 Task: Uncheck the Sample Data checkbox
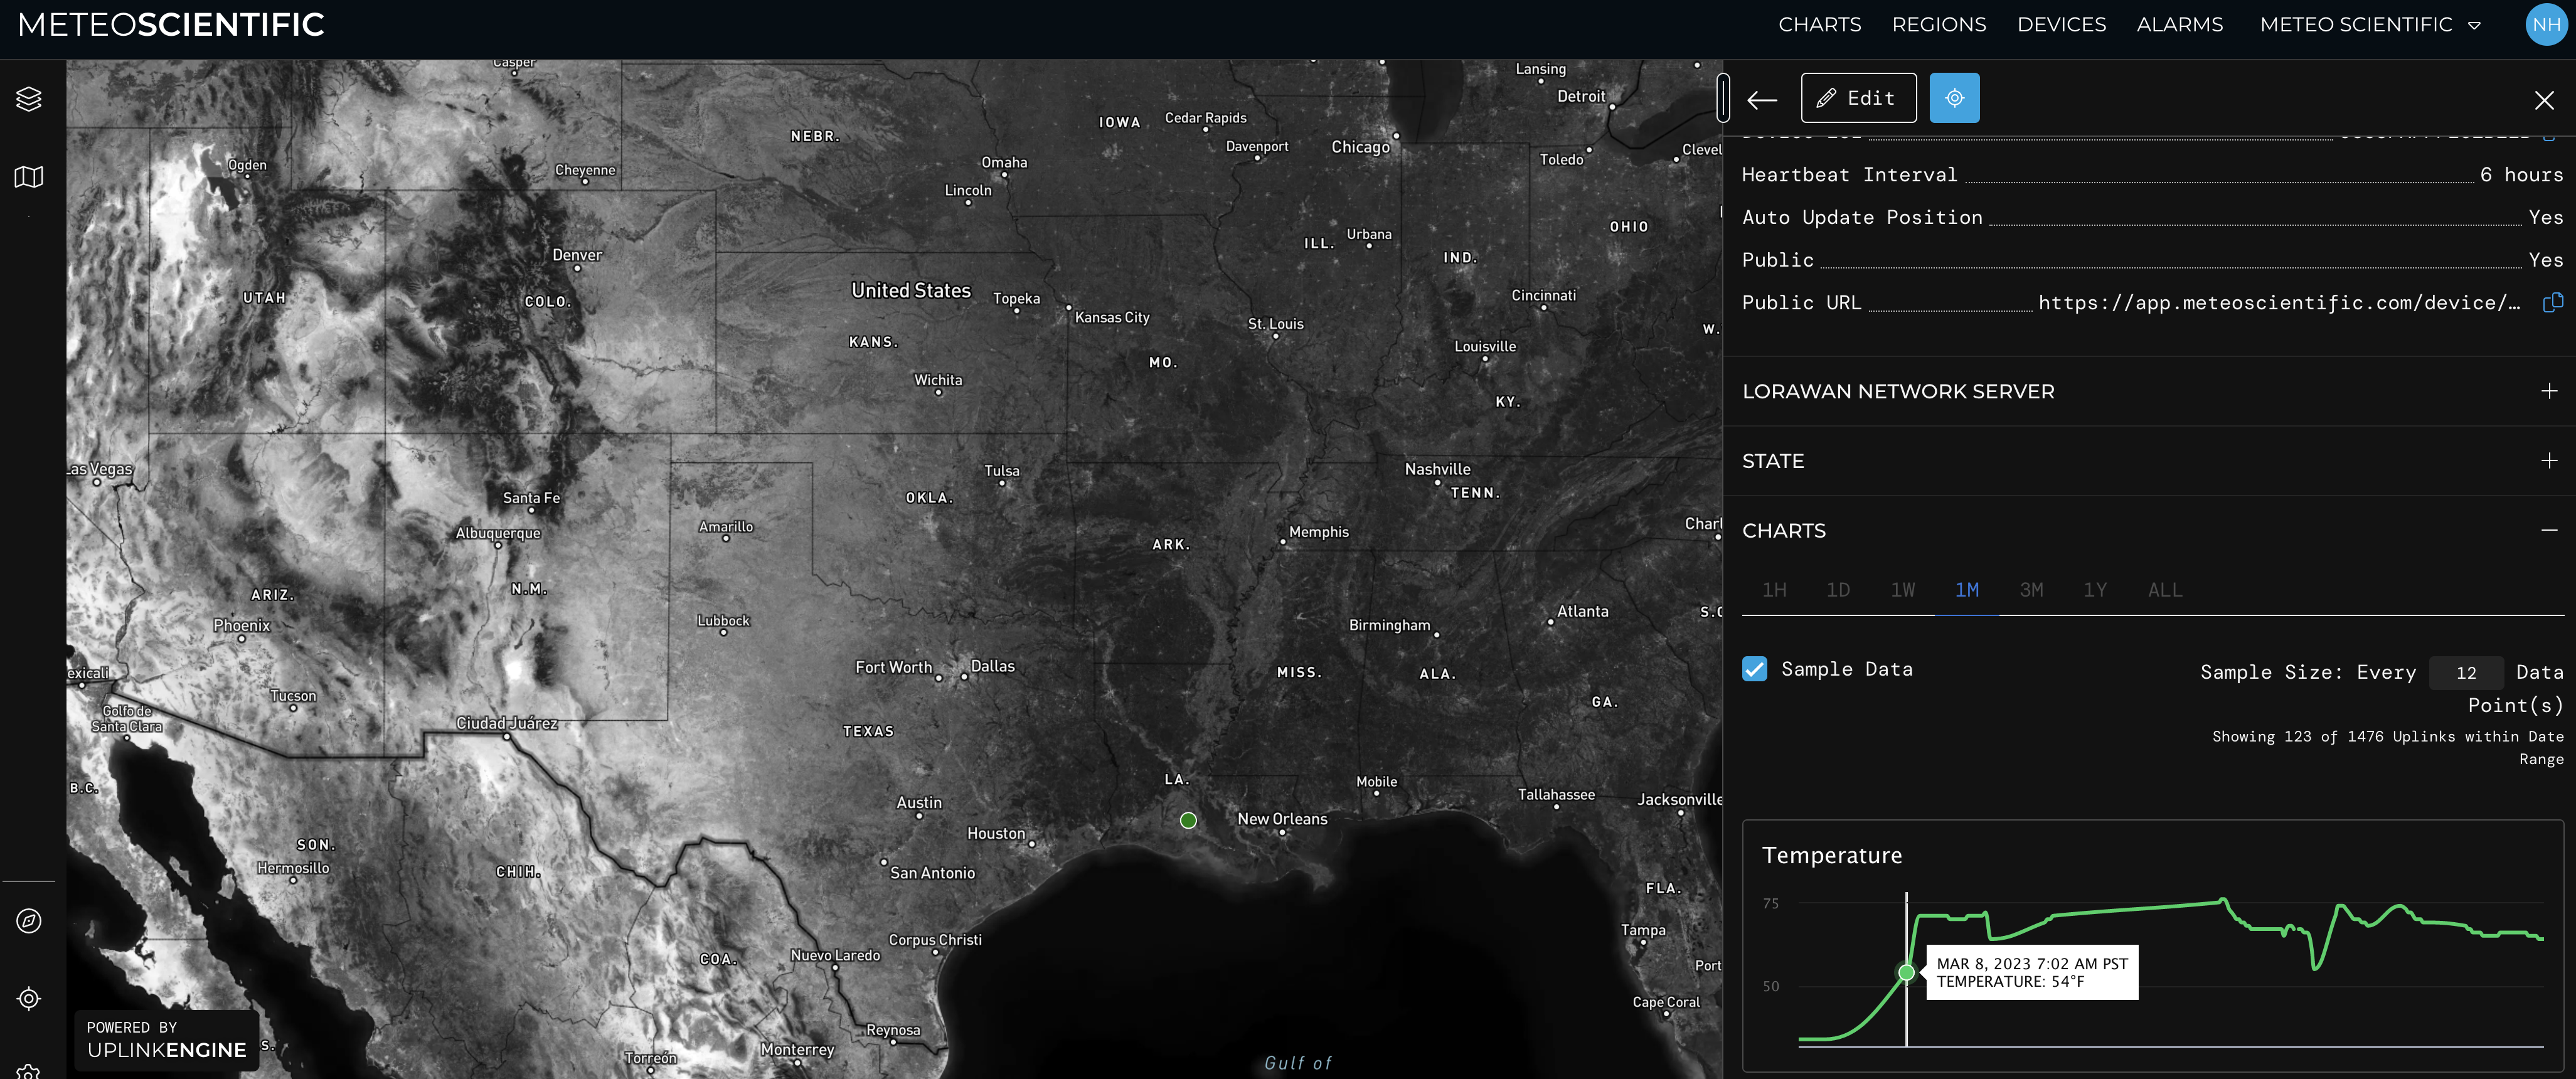point(1755,669)
